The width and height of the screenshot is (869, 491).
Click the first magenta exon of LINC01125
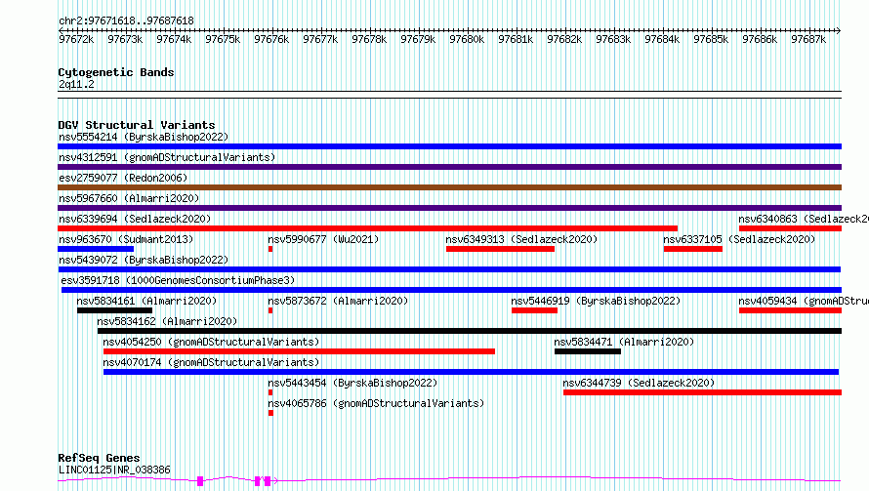pos(200,481)
